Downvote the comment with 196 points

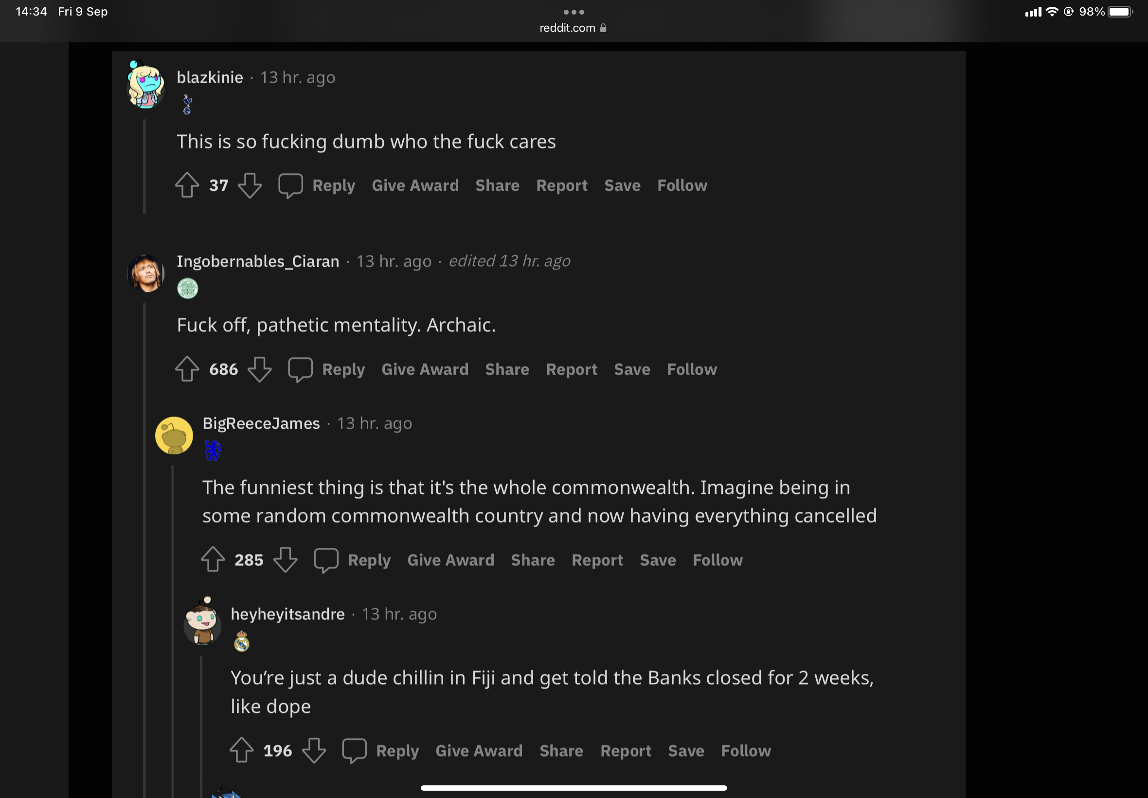point(314,750)
